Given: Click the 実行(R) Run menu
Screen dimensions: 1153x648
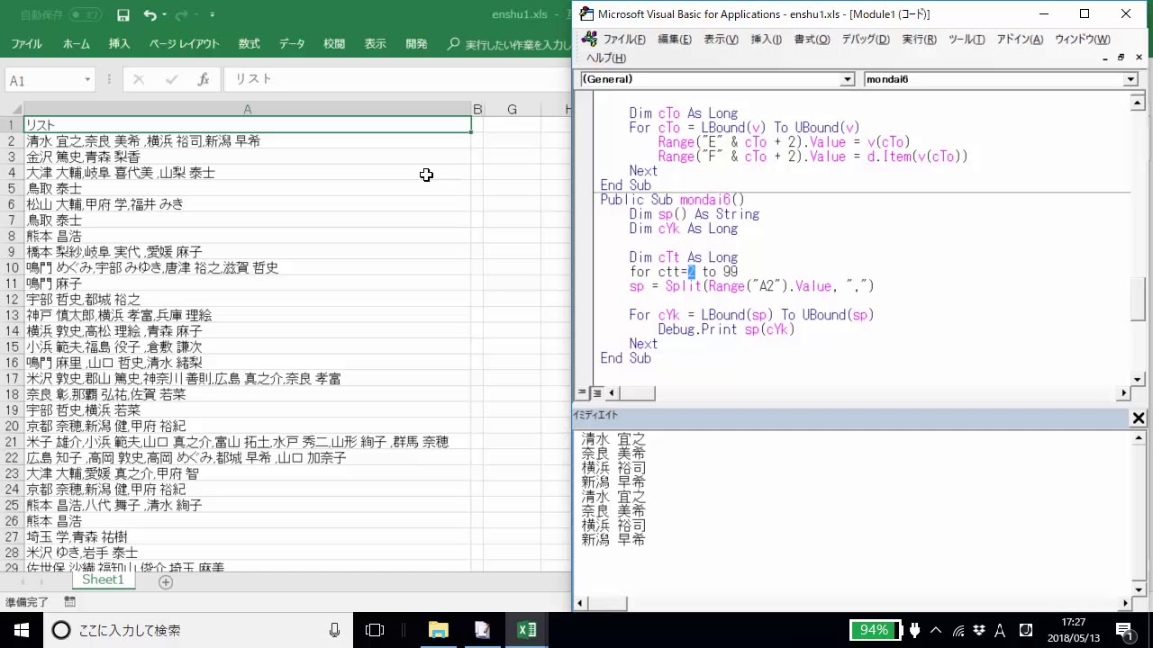Looking at the screenshot, I should pos(919,39).
